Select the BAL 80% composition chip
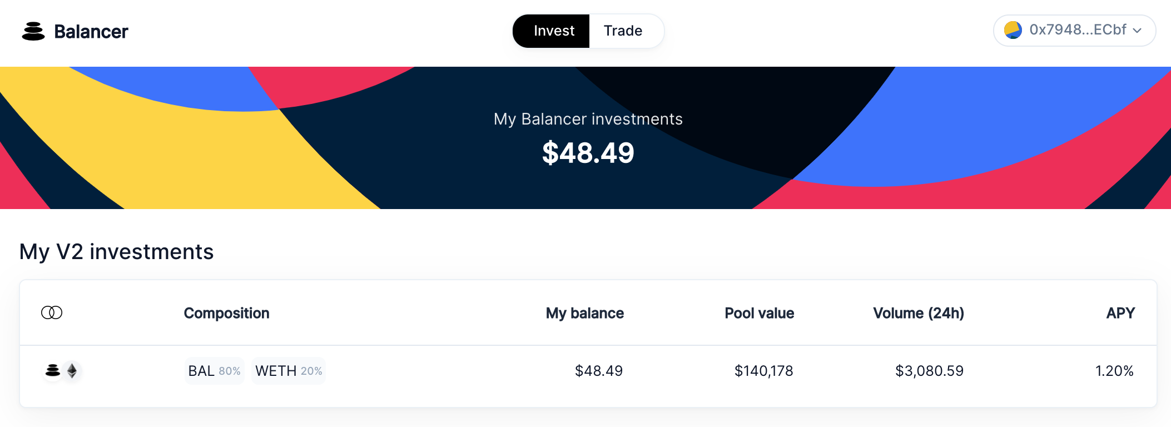This screenshot has height=427, width=1171. (x=215, y=371)
